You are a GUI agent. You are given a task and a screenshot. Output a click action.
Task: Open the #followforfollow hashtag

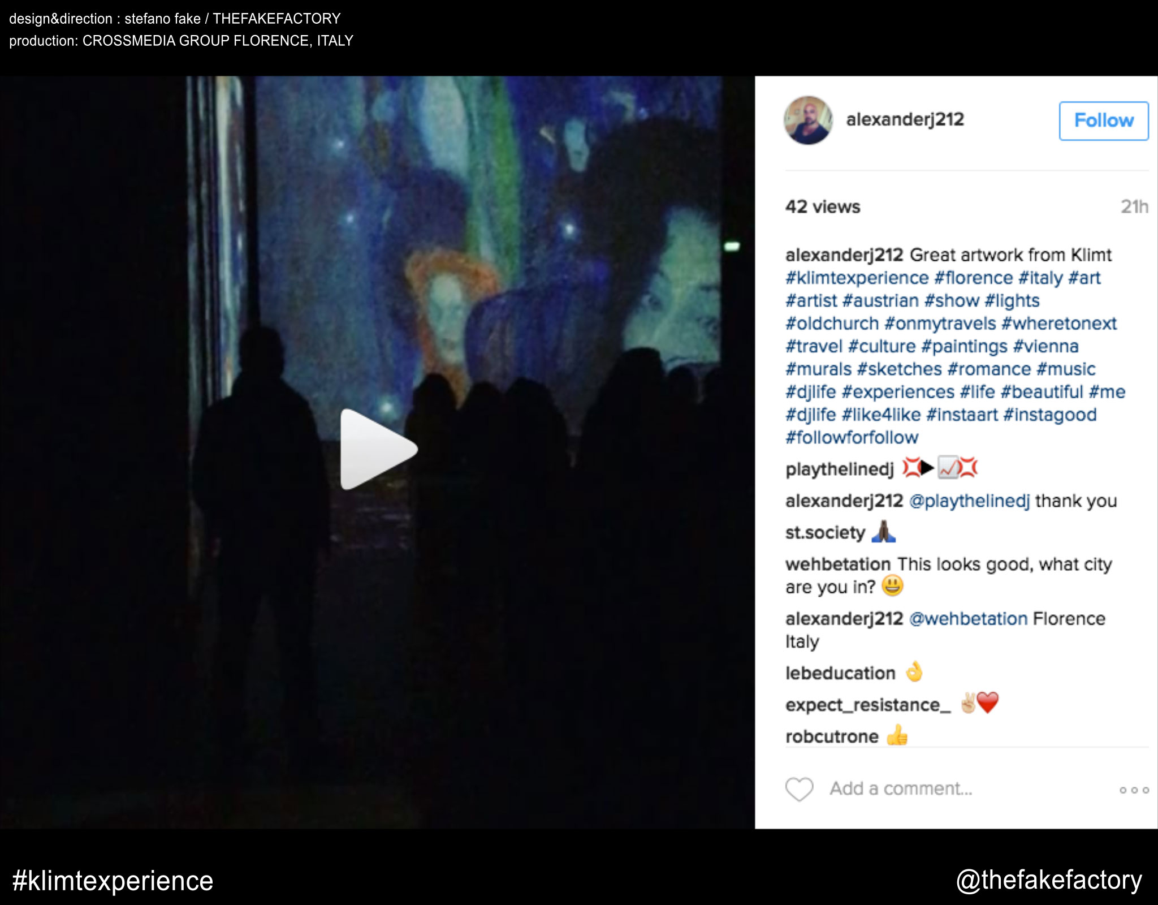point(852,437)
